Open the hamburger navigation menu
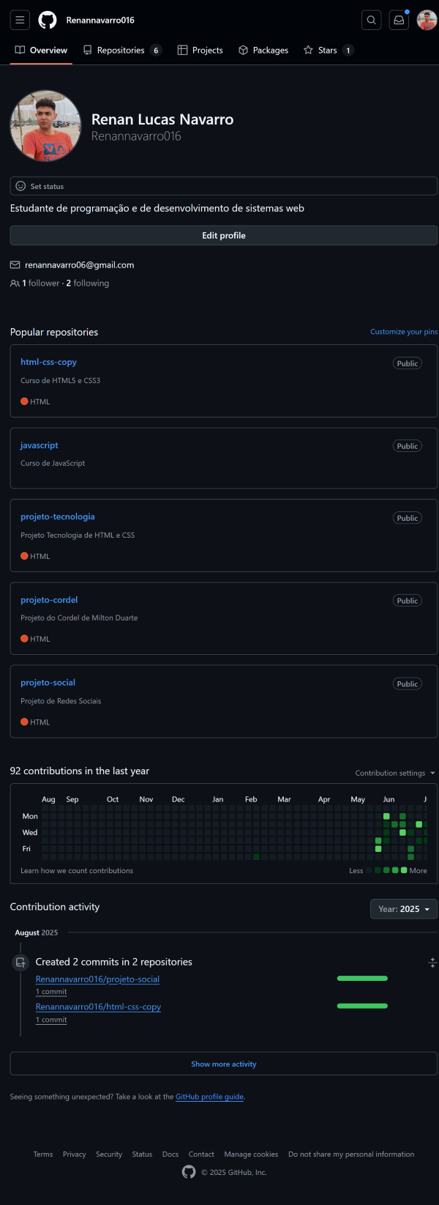The height and width of the screenshot is (1205, 439). pyautogui.click(x=20, y=20)
